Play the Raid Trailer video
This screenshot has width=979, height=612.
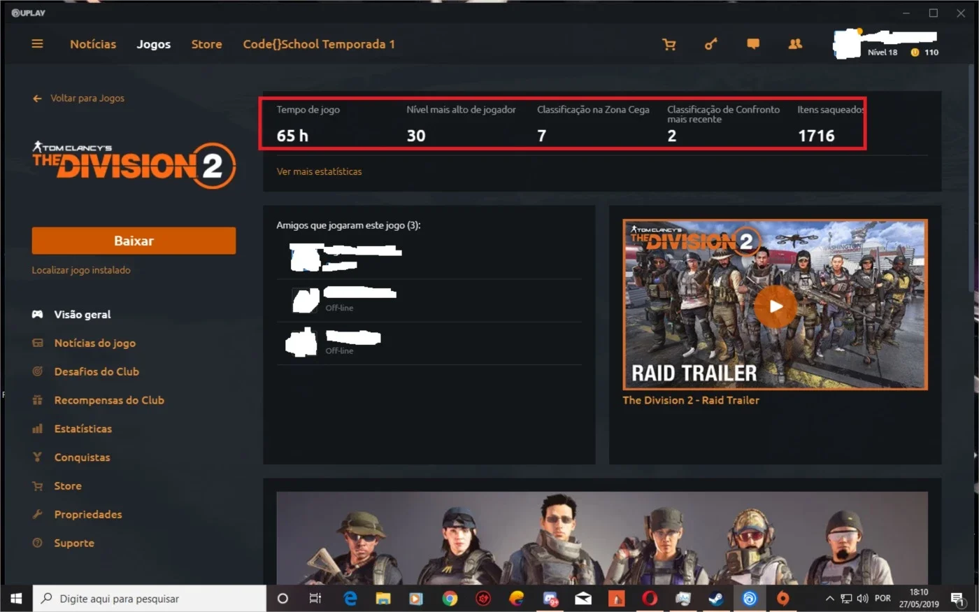(776, 306)
